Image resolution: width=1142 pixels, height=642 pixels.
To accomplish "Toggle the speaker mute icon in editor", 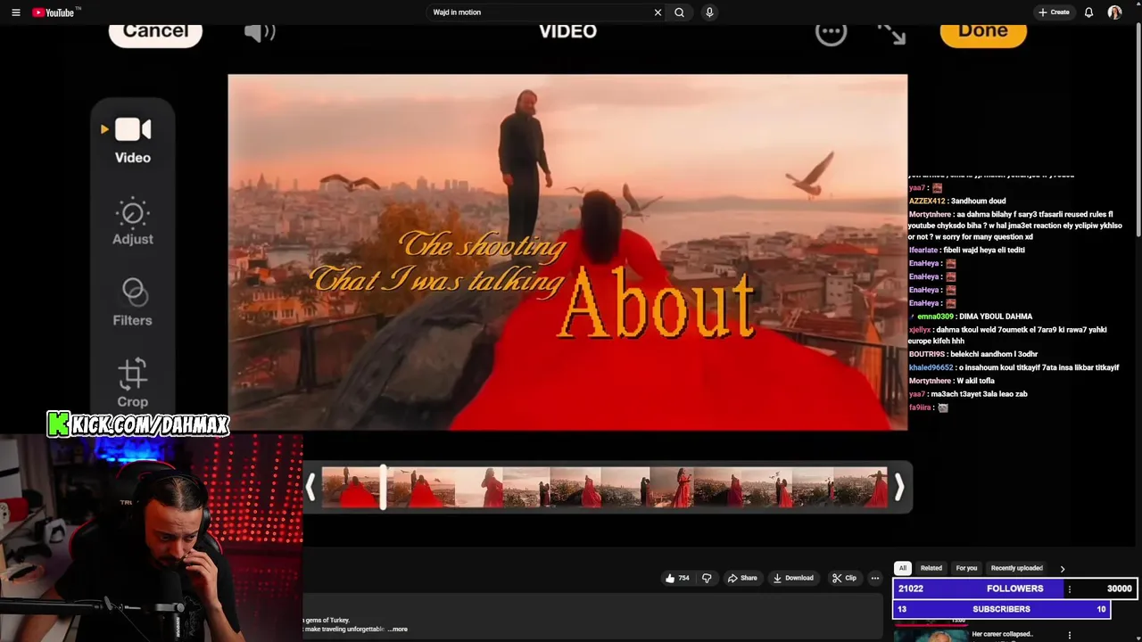I will click(x=260, y=32).
